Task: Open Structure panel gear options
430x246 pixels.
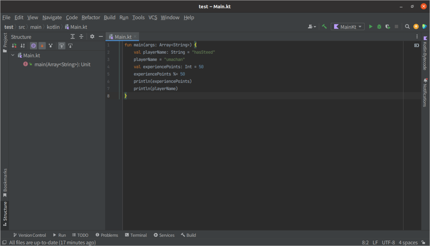Action: click(x=92, y=36)
